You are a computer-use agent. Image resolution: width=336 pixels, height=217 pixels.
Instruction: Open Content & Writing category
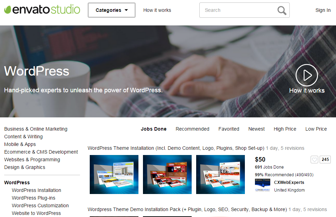click(x=23, y=137)
